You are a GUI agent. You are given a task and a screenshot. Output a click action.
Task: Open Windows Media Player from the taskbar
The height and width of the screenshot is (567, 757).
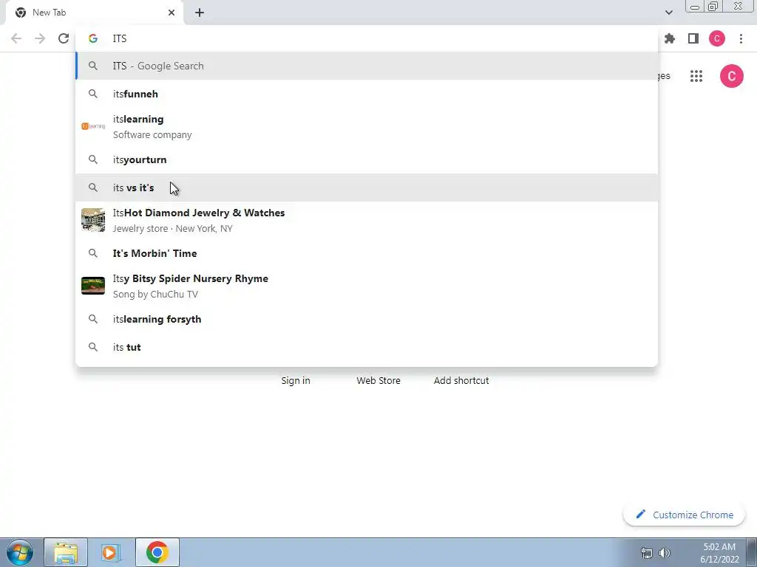click(110, 552)
